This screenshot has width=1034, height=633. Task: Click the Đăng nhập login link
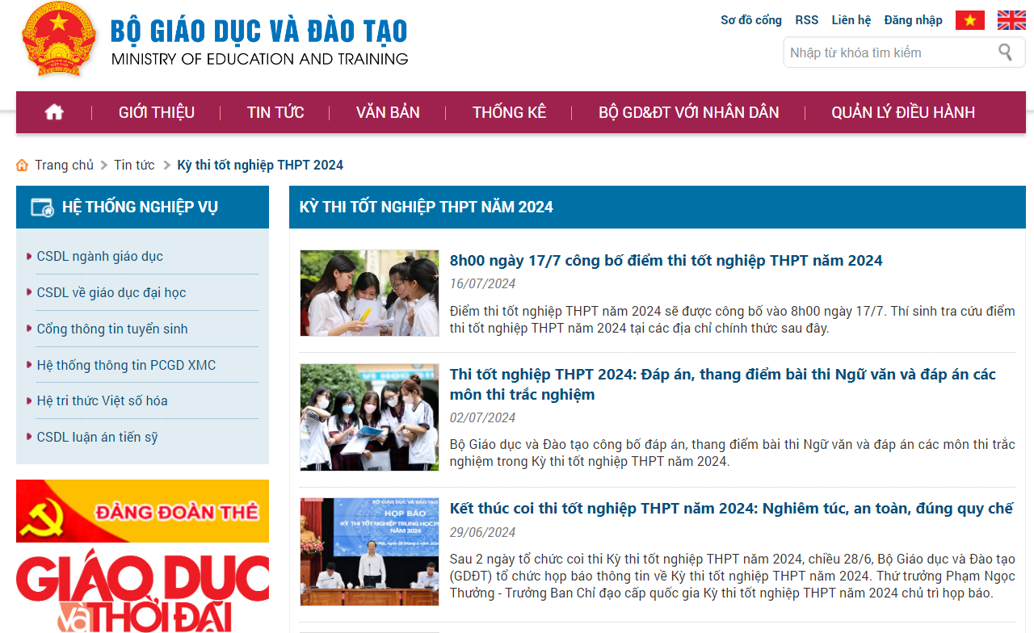coord(914,20)
